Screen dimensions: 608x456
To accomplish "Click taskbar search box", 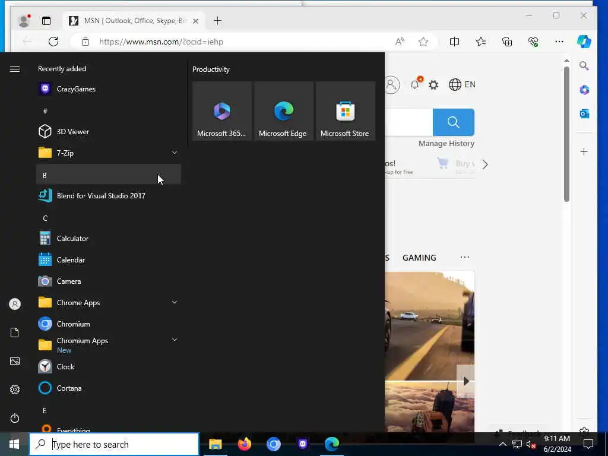I will (115, 444).
